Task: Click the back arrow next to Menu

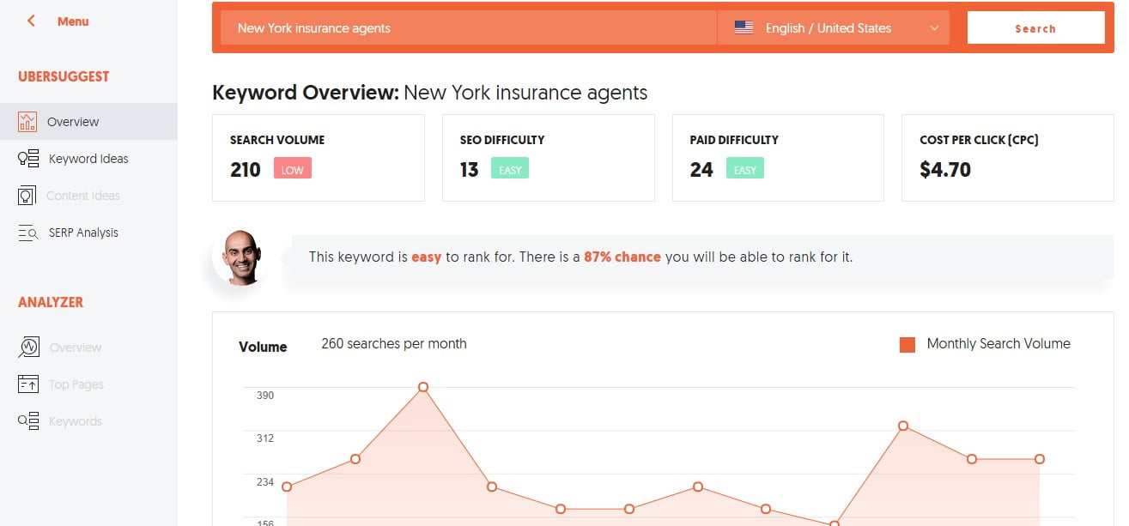Action: [x=32, y=21]
